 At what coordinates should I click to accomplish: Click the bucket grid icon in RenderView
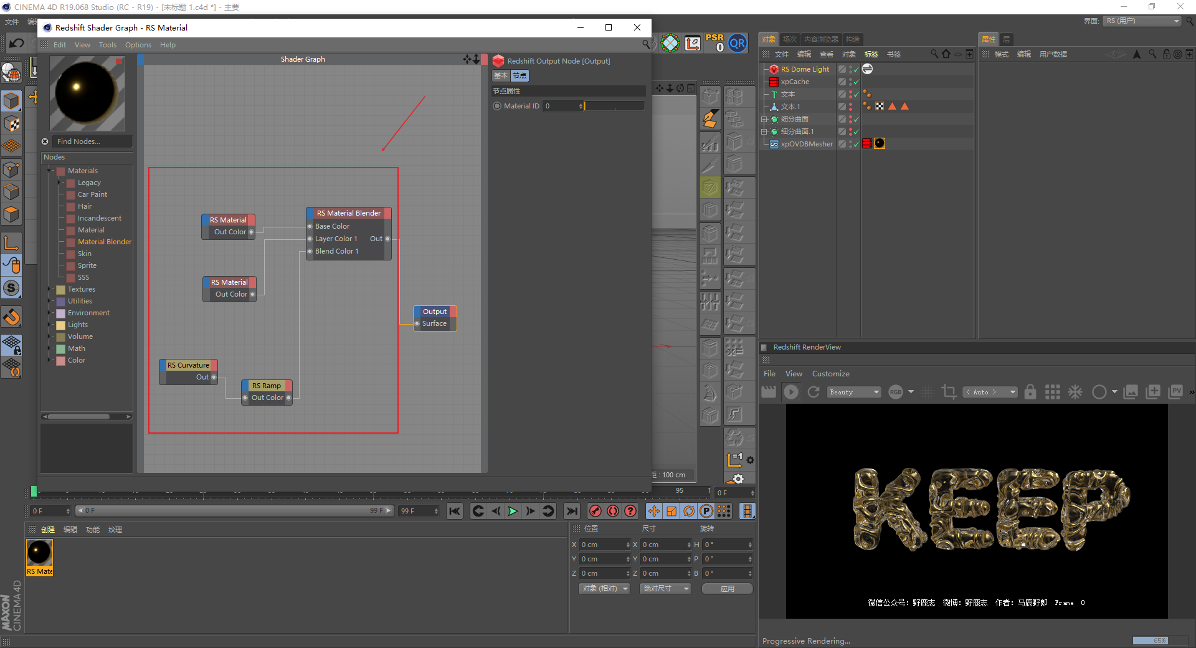click(x=1053, y=392)
